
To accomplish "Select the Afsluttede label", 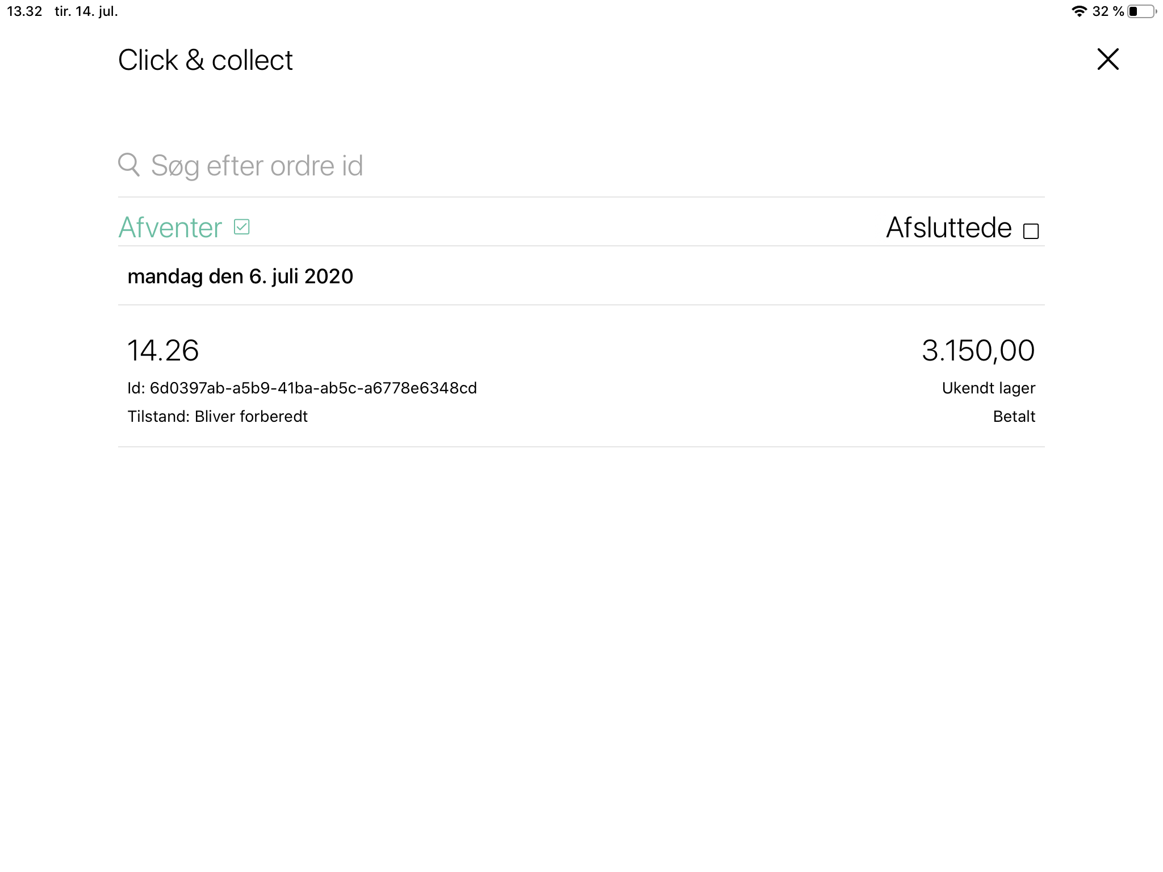I will (948, 228).
